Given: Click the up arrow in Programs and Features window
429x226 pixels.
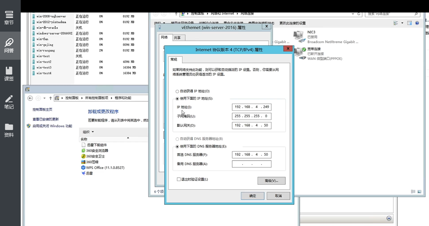Looking at the screenshot, I should click(x=50, y=98).
